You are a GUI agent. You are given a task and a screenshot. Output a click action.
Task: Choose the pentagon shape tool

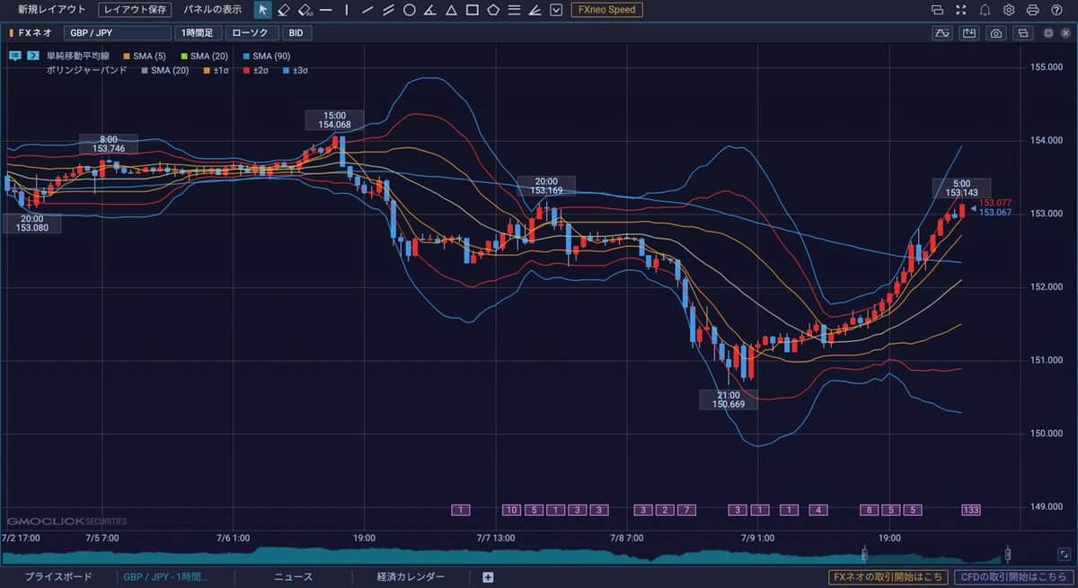coord(493,10)
